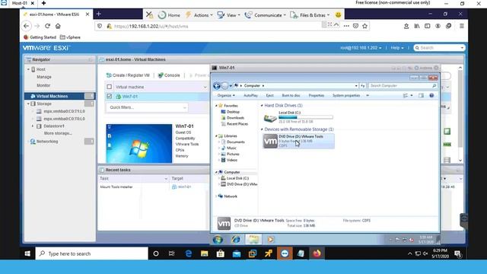Viewport: 487px width, 274px height.
Task: Click More storage... in Navigator
Action: click(x=58, y=133)
